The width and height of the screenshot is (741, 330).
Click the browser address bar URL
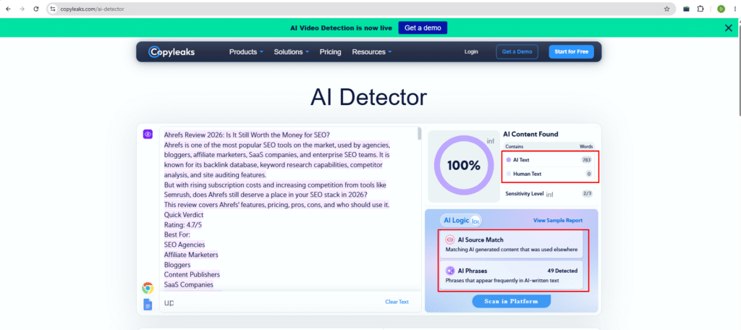coord(92,9)
